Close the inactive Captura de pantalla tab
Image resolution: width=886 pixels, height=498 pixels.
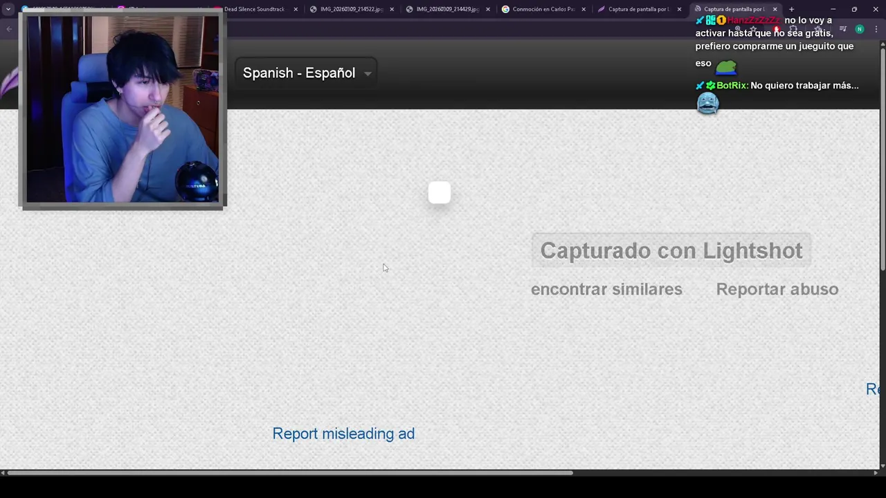tap(679, 9)
